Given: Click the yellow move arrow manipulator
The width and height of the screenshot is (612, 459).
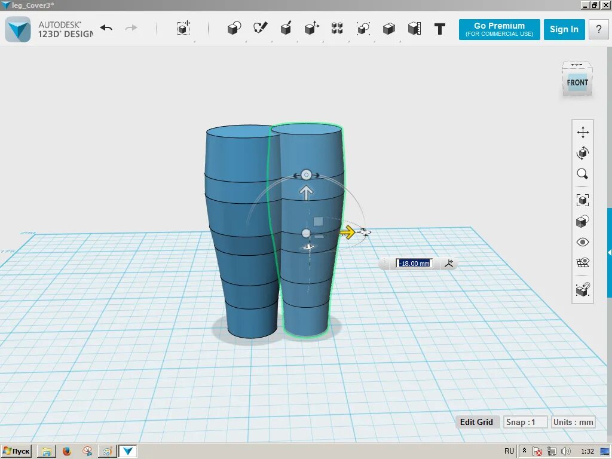Looking at the screenshot, I should pyautogui.click(x=347, y=232).
